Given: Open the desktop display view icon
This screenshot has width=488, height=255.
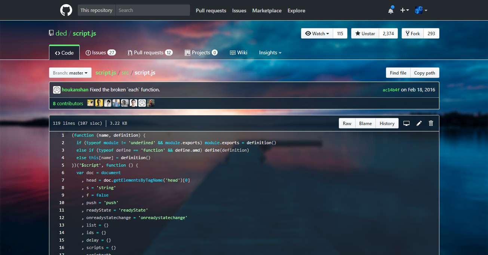Looking at the screenshot, I should coord(406,123).
